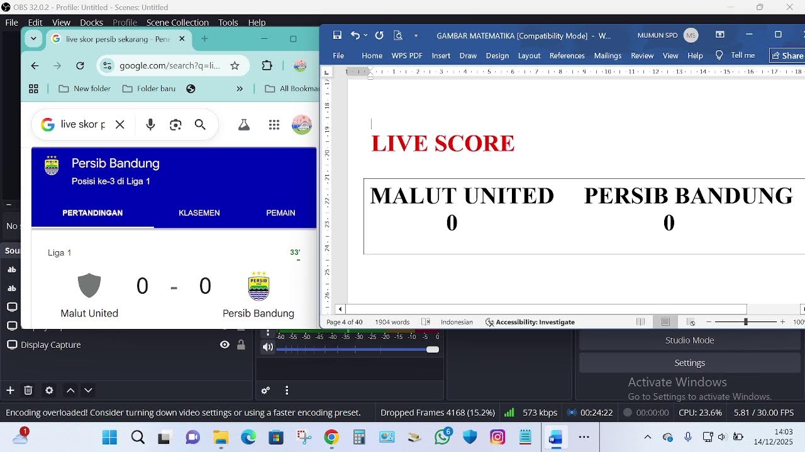The width and height of the screenshot is (805, 452).
Task: Open Google Chrome from the taskbar
Action: (x=331, y=437)
